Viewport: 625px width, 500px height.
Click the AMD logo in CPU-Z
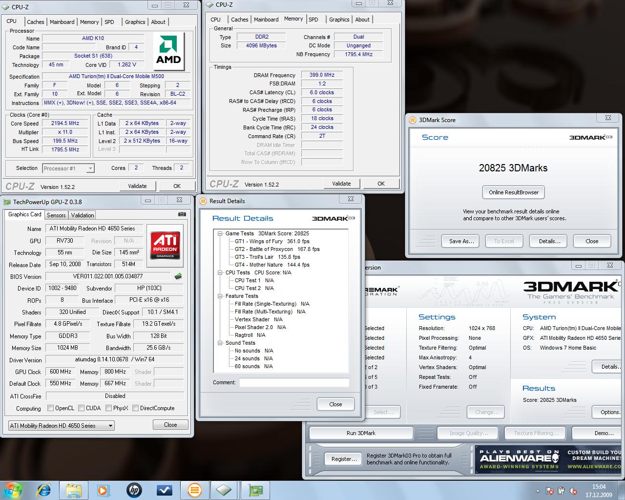click(x=168, y=52)
